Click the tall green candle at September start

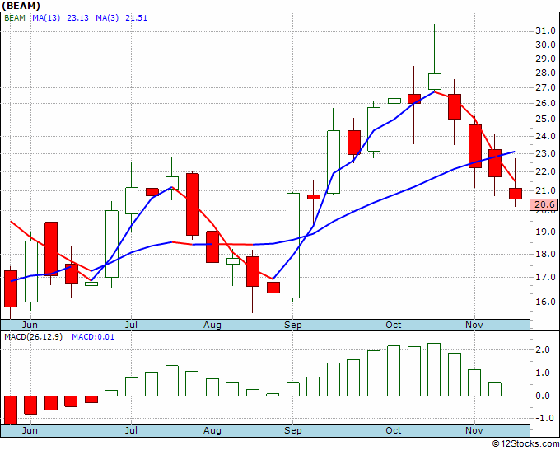pos(293,246)
